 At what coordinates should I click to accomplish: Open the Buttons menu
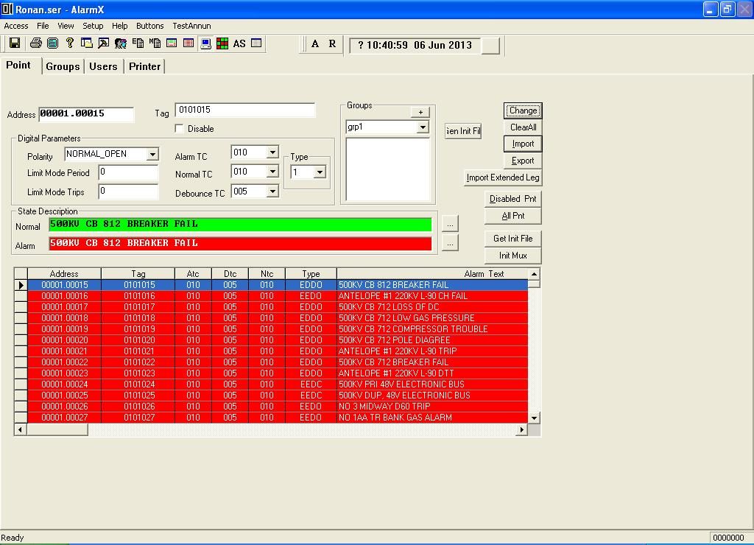[x=150, y=26]
